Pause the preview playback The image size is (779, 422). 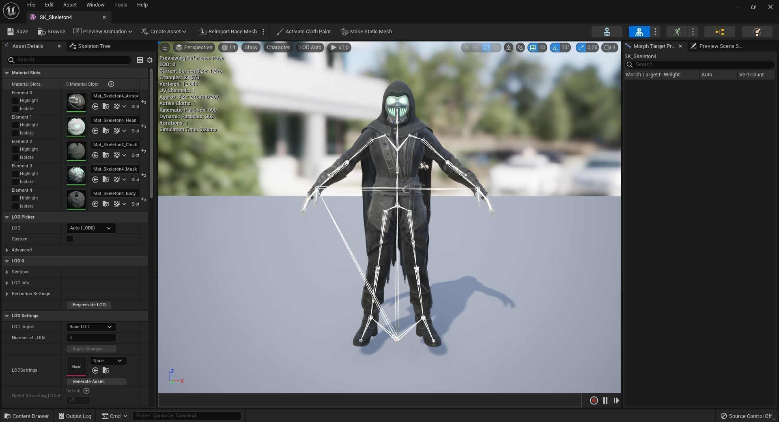[x=605, y=400]
